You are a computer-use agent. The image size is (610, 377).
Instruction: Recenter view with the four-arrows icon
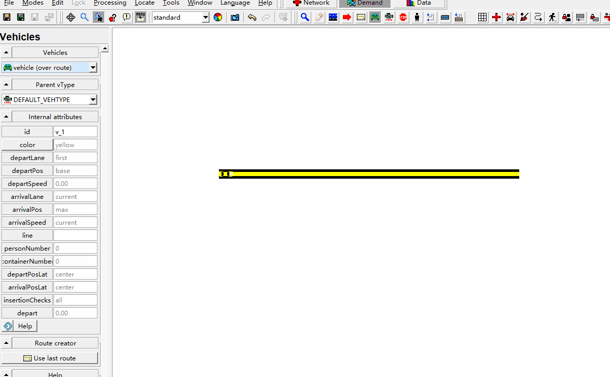71,18
